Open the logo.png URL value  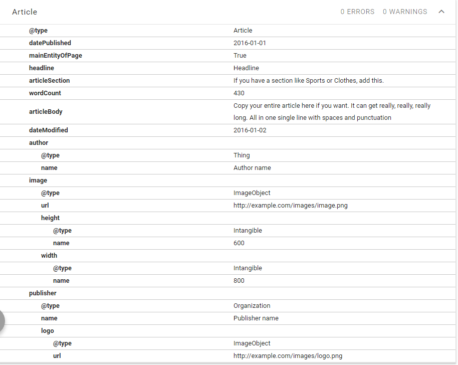[288, 356]
